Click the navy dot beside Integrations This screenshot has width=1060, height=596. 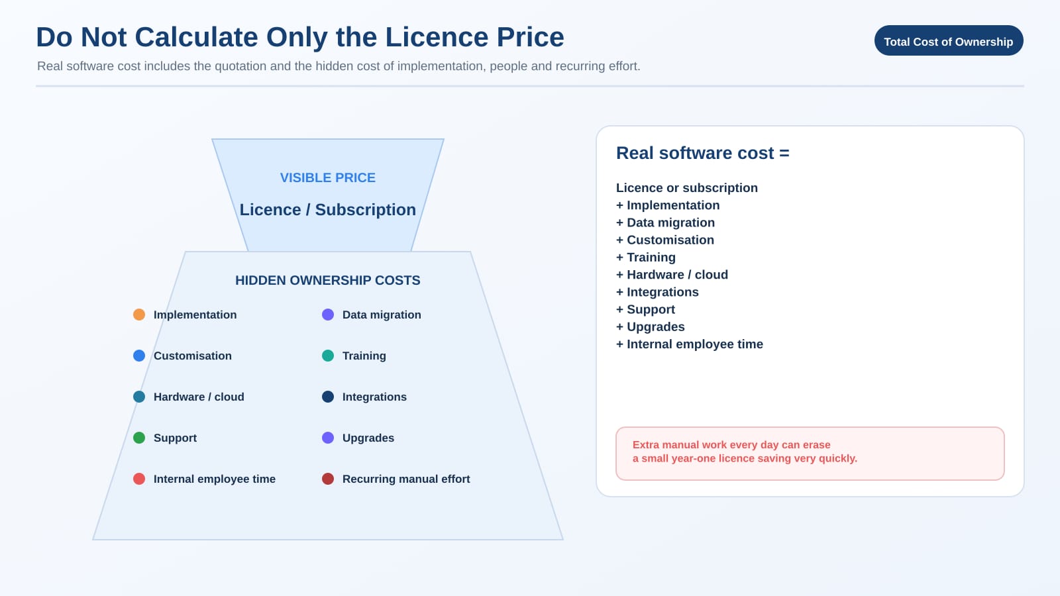click(x=328, y=397)
